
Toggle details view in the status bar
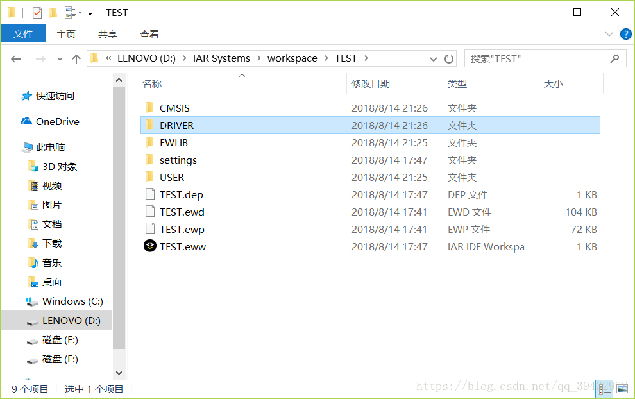(604, 388)
